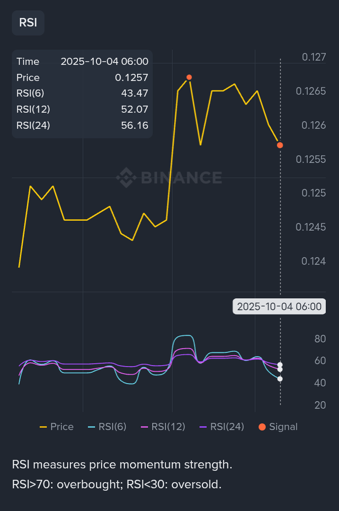Screen dimensions: 339x511
Task: Click the tooltip RSI(12) value 52.07
Action: tap(134, 109)
